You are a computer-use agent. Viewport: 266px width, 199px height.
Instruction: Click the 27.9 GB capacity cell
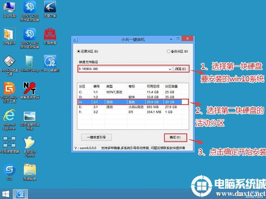pyautogui.click(x=171, y=107)
